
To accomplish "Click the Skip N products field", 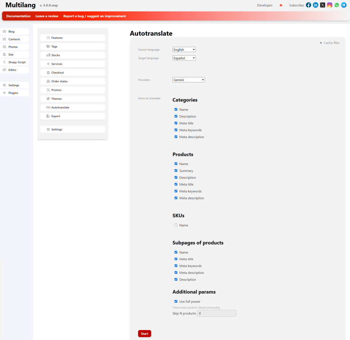I will pos(216,313).
